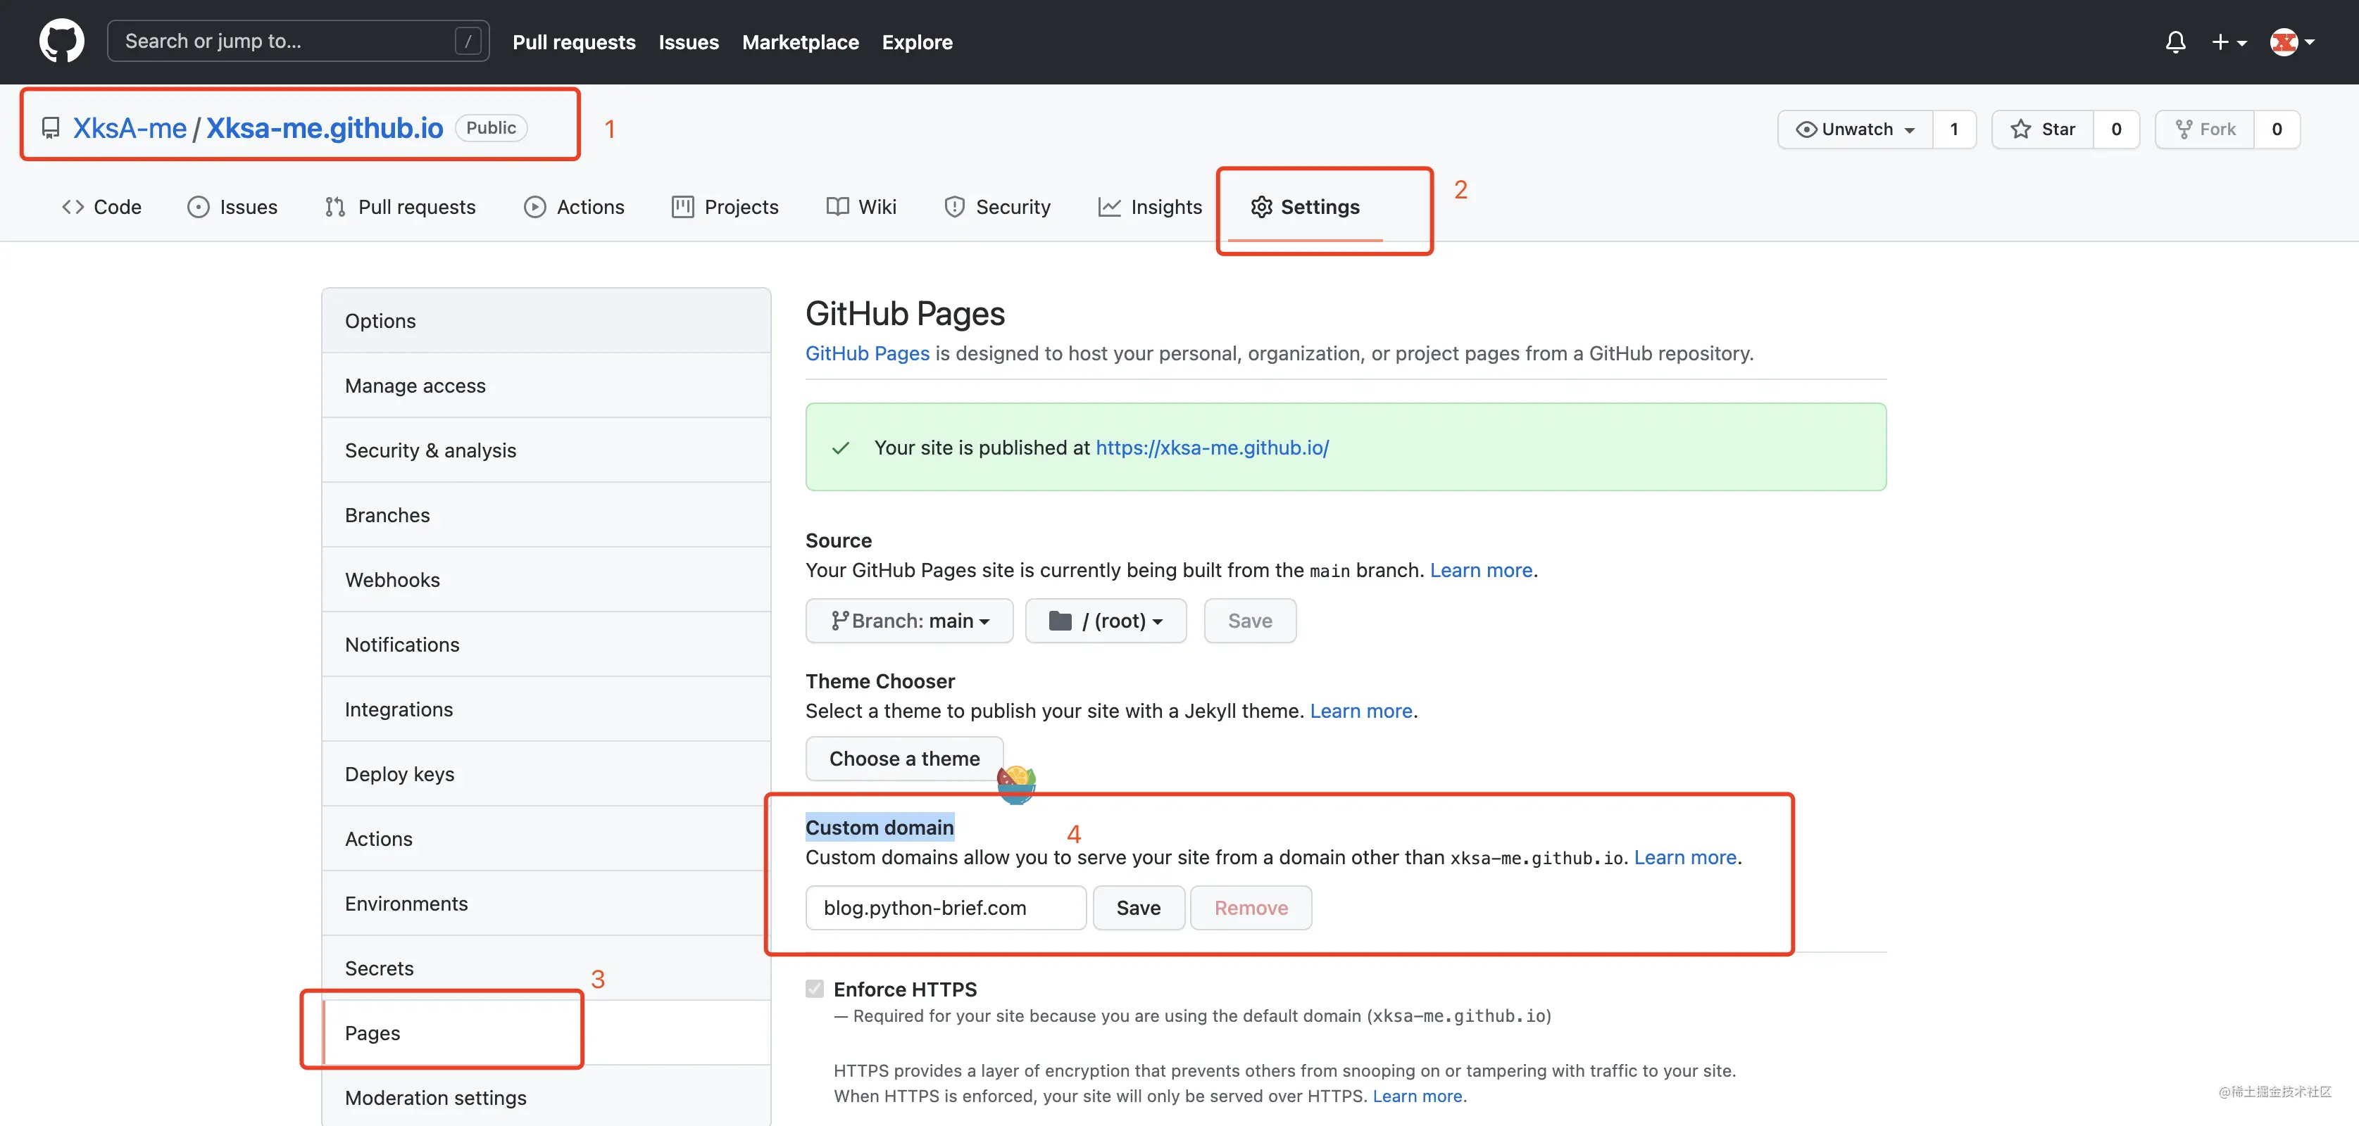Select Notifications in settings sidebar
The width and height of the screenshot is (2359, 1126).
click(x=546, y=645)
